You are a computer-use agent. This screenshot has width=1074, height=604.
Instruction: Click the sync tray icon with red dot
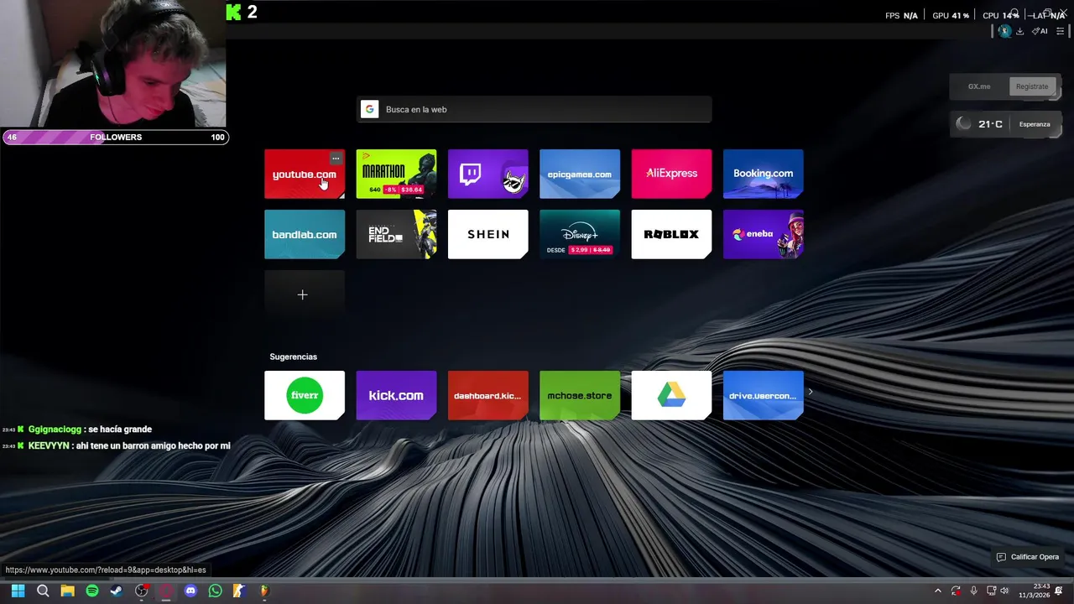(956, 591)
